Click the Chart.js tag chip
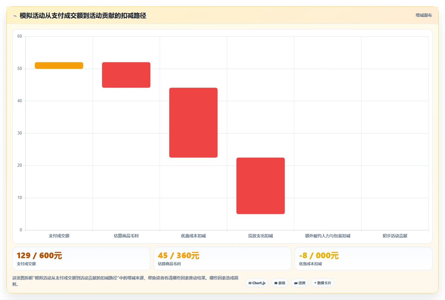This screenshot has height=300, width=445. [257, 283]
